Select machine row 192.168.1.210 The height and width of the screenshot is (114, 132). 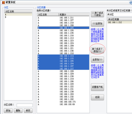63,53
